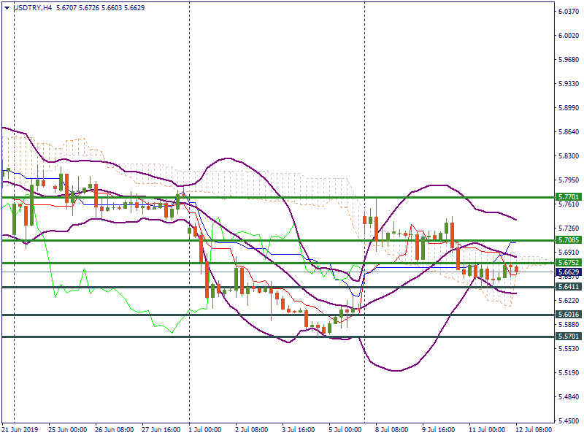The height and width of the screenshot is (438, 584).
Task: Select the 5.6411 support price label
Action: 568,287
